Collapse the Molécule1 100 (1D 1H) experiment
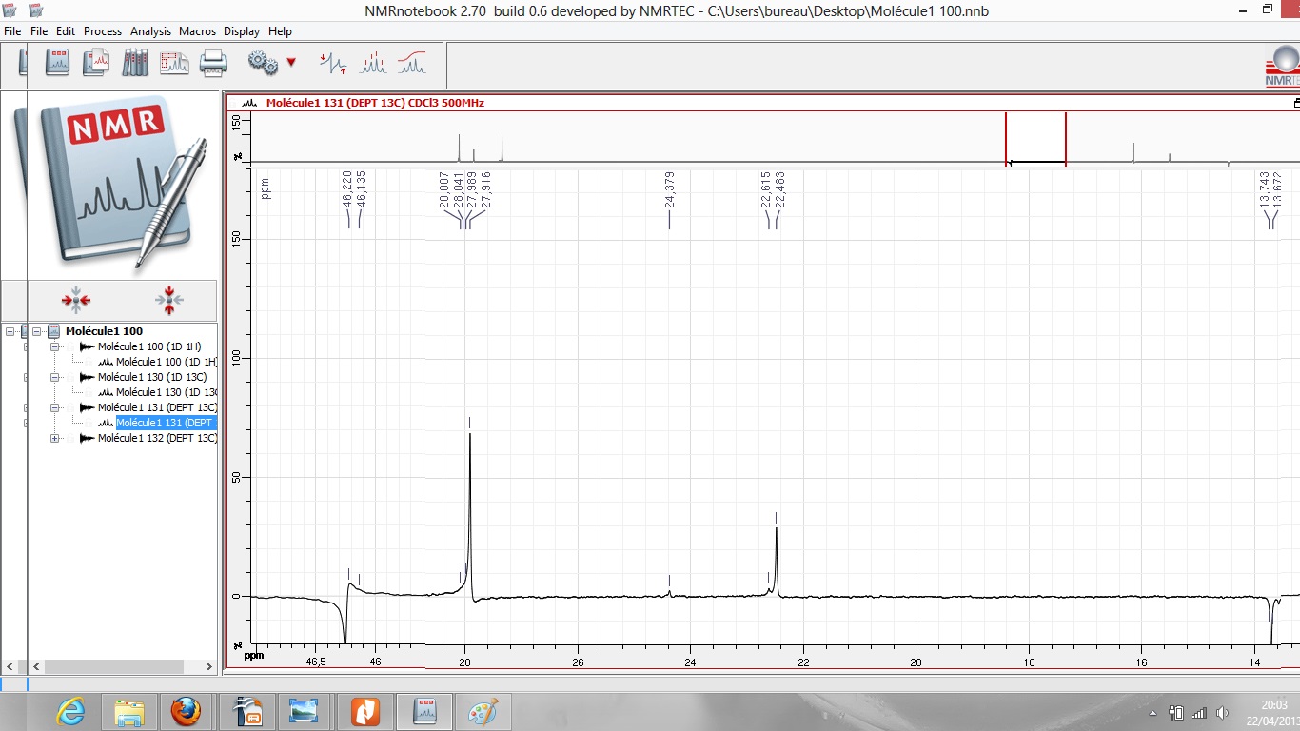Viewport: 1300px width, 731px height. pos(55,346)
